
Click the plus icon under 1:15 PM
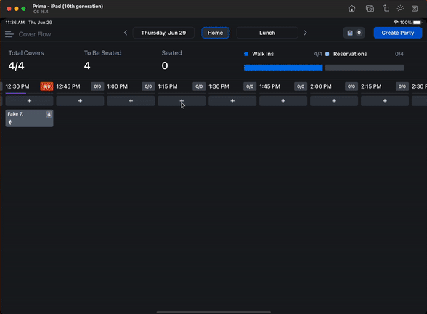pyautogui.click(x=182, y=101)
